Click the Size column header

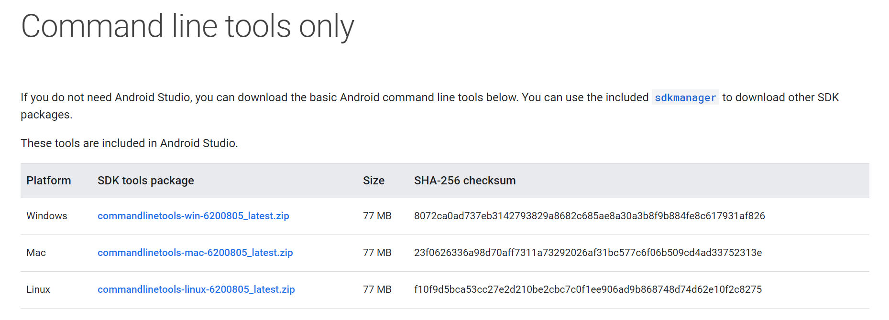(x=373, y=181)
